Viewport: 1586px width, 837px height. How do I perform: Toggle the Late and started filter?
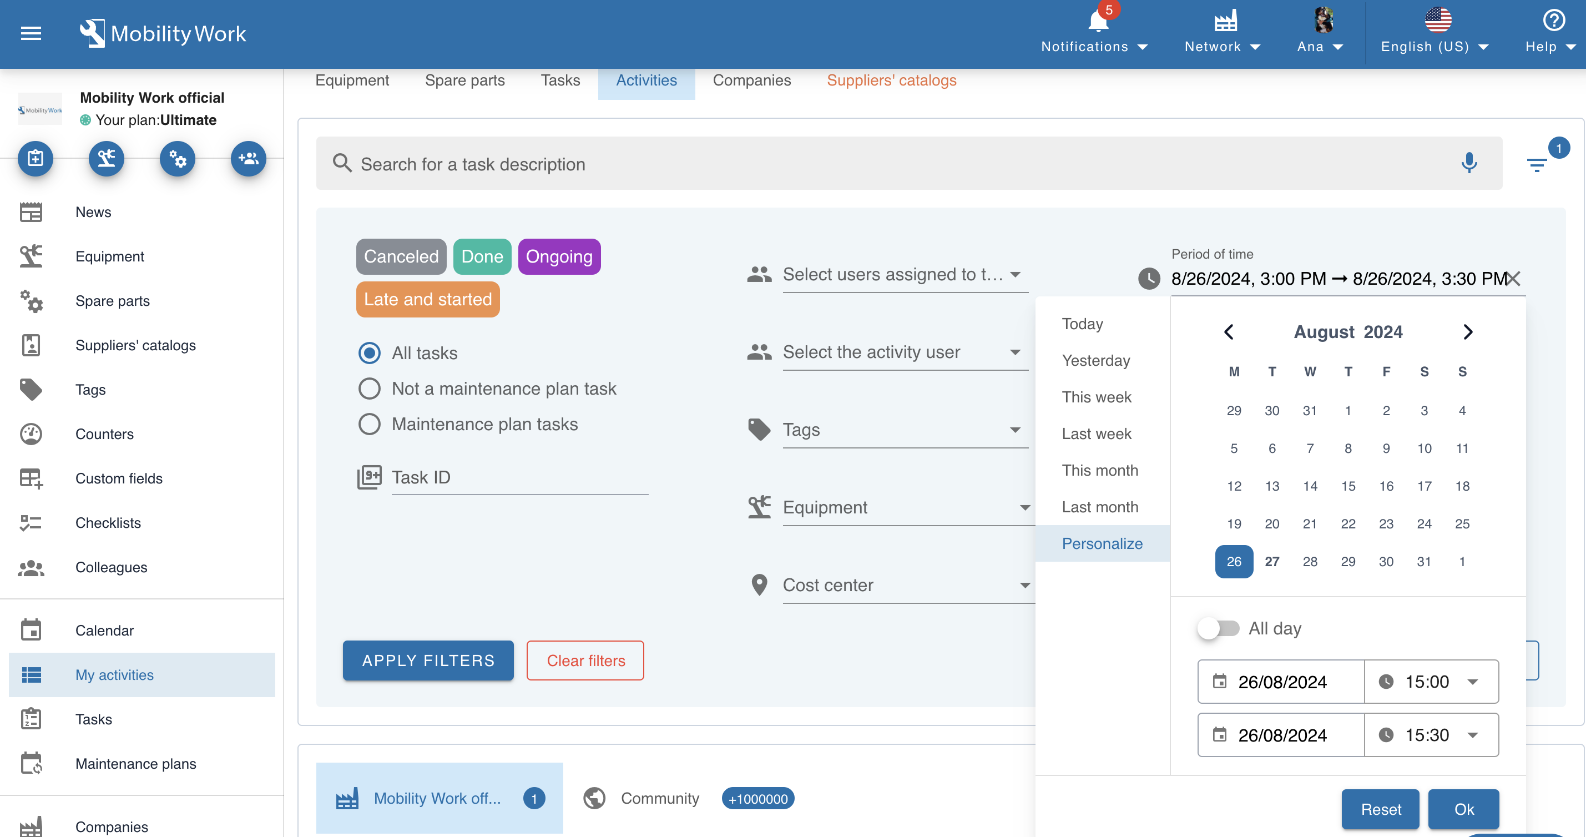(x=428, y=299)
